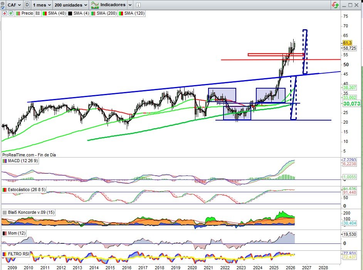This screenshot has height=270, width=363.
Task: Open the SMA (120) indicator settings
Action: pyautogui.click(x=134, y=13)
